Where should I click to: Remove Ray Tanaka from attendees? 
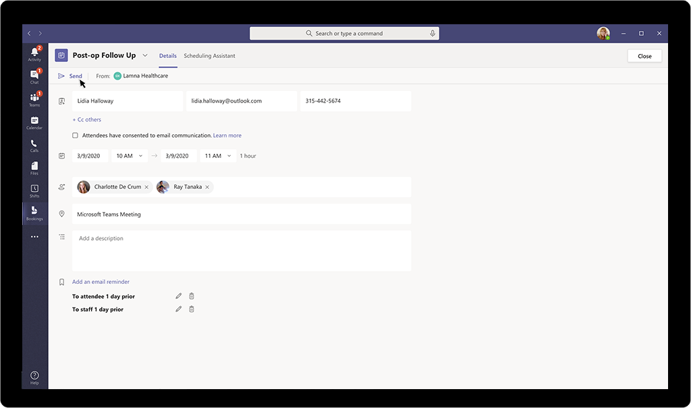[206, 187]
